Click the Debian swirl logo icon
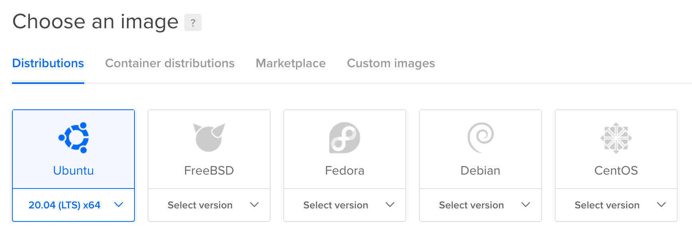Screen dimensions: 692x241 [x=480, y=138]
